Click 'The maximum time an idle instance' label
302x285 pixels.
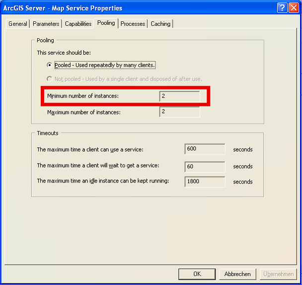[103, 181]
